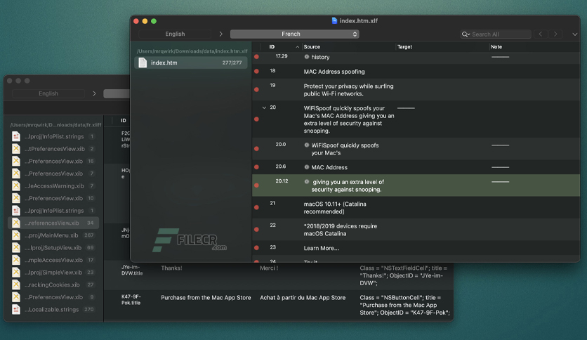Viewport: 587px width, 340px height.
Task: Click ID column header in the back window
Action: [124, 121]
